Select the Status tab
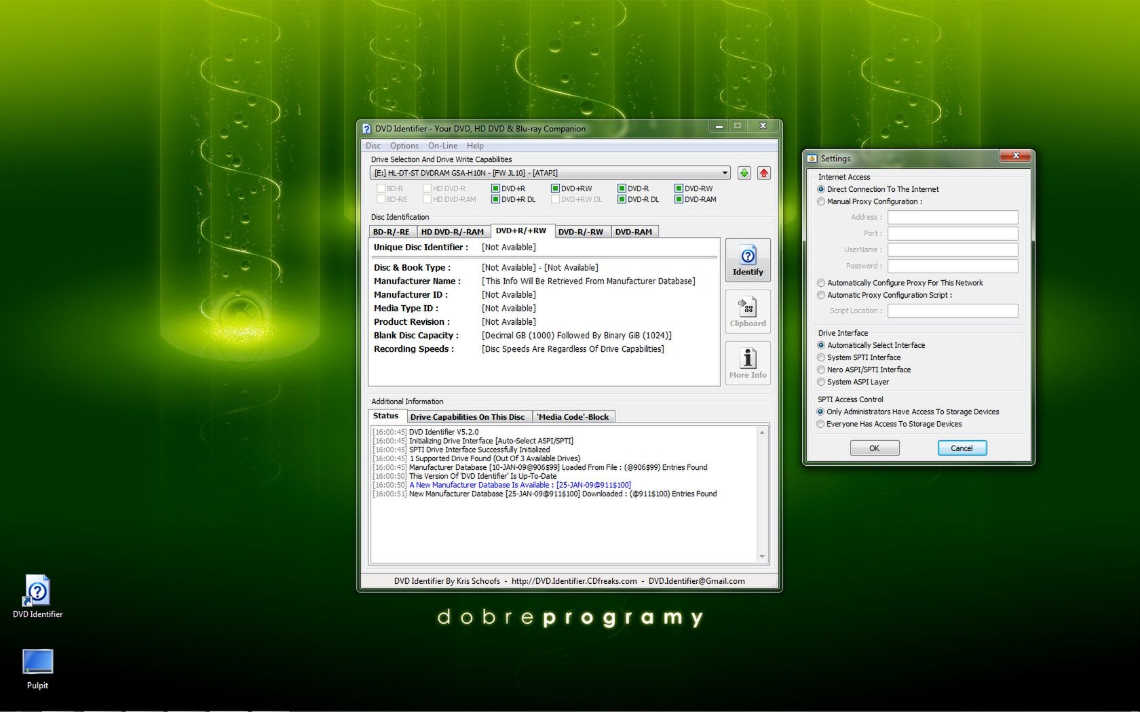 click(386, 416)
